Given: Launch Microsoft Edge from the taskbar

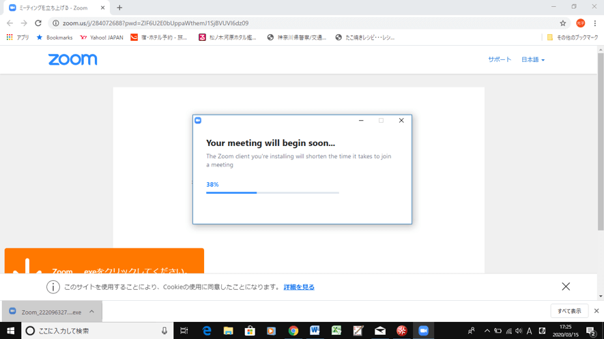Looking at the screenshot, I should 207,331.
